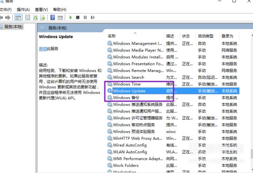This screenshot has height=173, width=253.
Task: Select the Windows Time service
Action: (173, 84)
